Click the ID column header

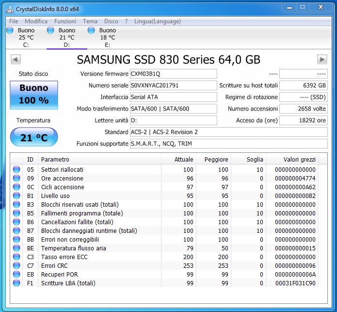pyautogui.click(x=30, y=159)
